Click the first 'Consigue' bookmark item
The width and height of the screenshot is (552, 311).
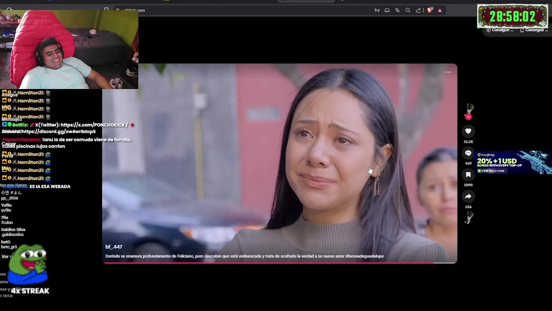click(x=500, y=30)
